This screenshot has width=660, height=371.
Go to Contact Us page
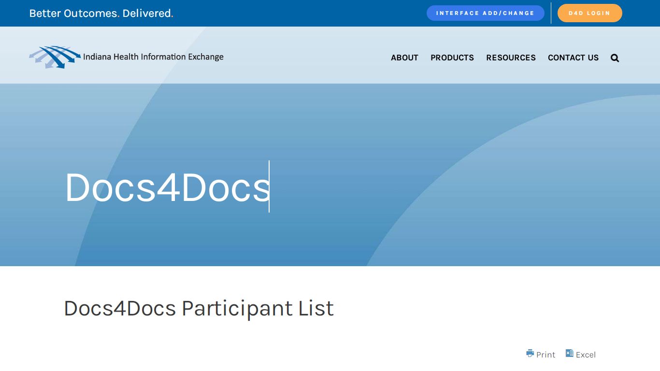tap(573, 57)
